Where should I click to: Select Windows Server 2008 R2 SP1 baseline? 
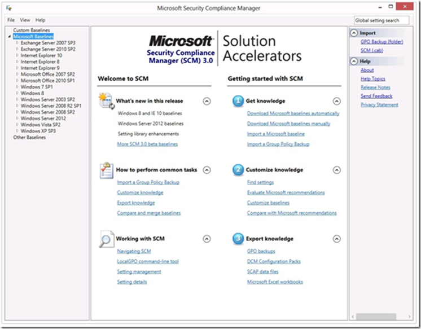coord(51,106)
